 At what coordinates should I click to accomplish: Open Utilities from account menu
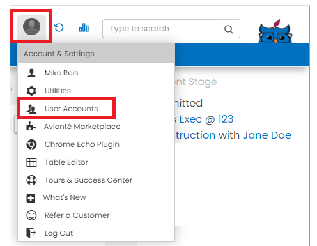click(x=96, y=91)
